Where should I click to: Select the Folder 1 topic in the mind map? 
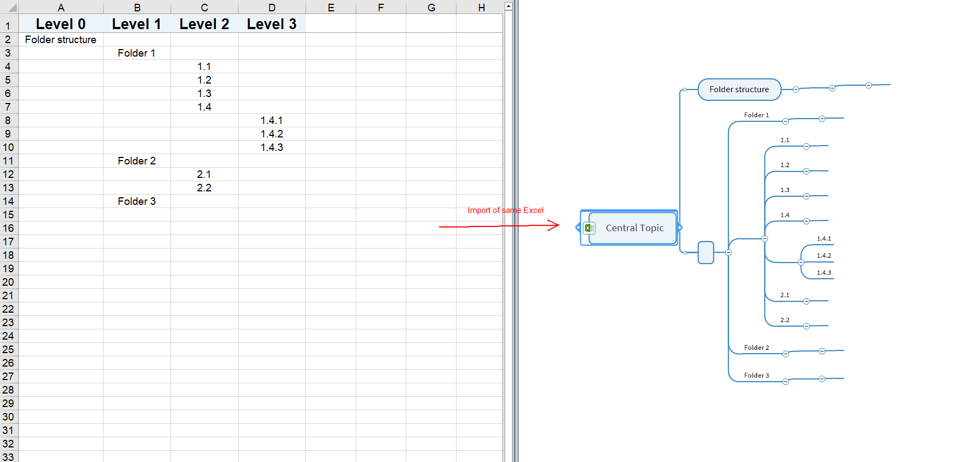tap(756, 115)
